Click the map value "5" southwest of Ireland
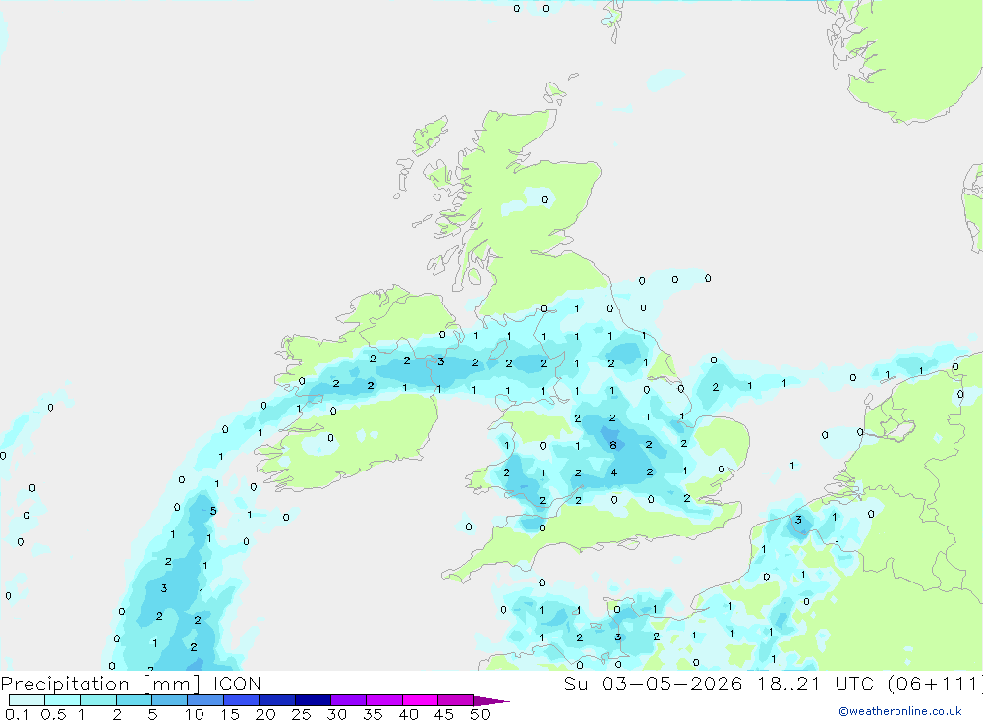The height and width of the screenshot is (720, 983). point(213,511)
